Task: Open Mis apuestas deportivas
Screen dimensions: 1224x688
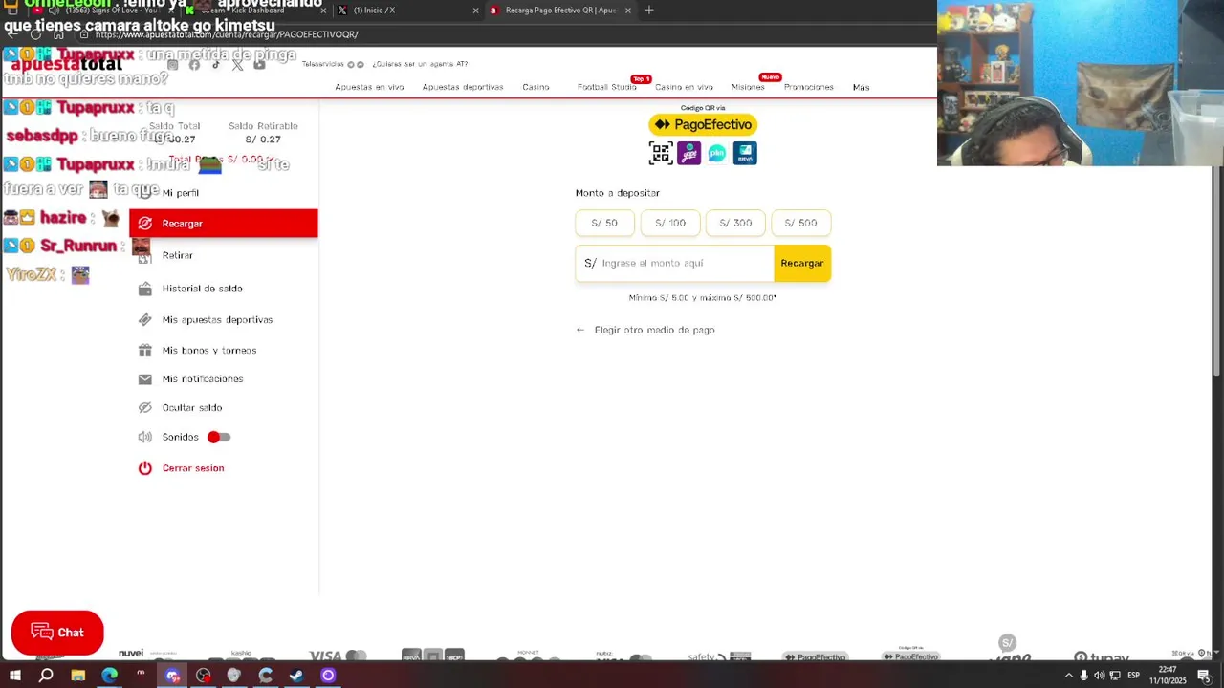Action: click(217, 320)
